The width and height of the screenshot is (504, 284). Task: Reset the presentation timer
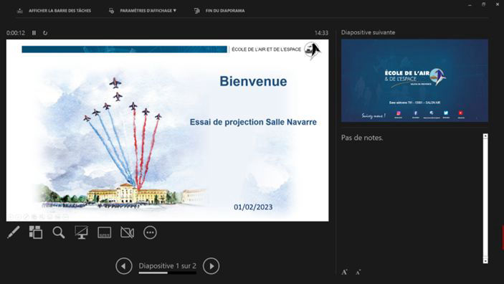click(45, 33)
